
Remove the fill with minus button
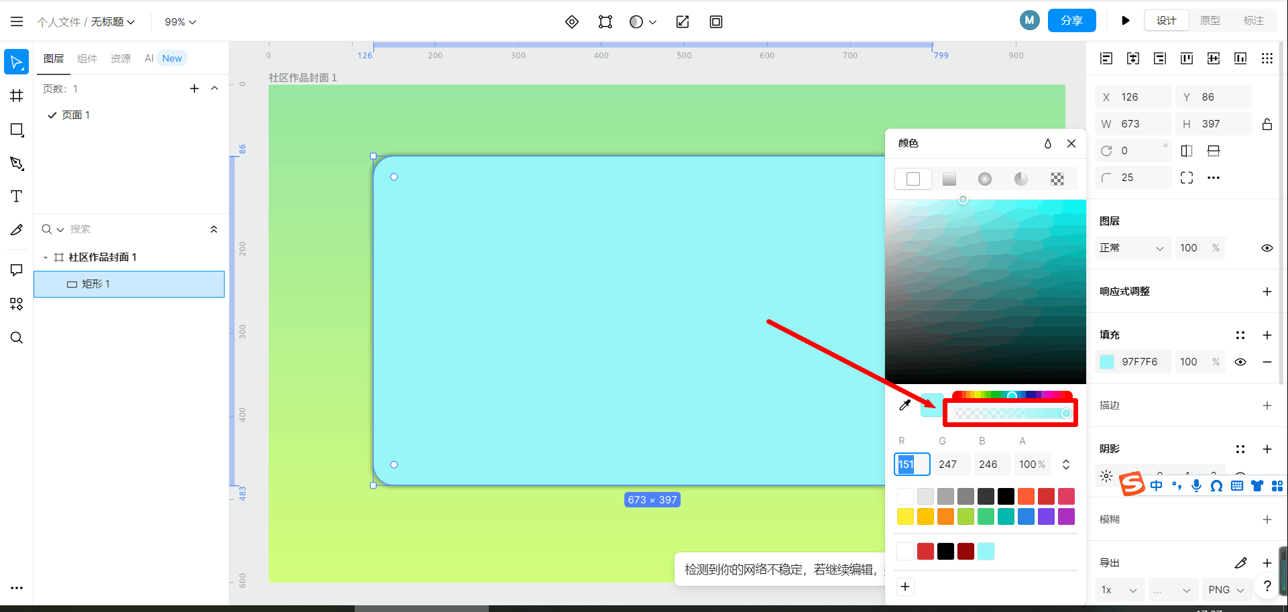[1267, 362]
